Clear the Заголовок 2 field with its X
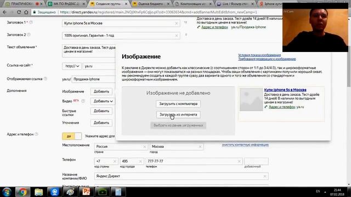 [x=177, y=36]
